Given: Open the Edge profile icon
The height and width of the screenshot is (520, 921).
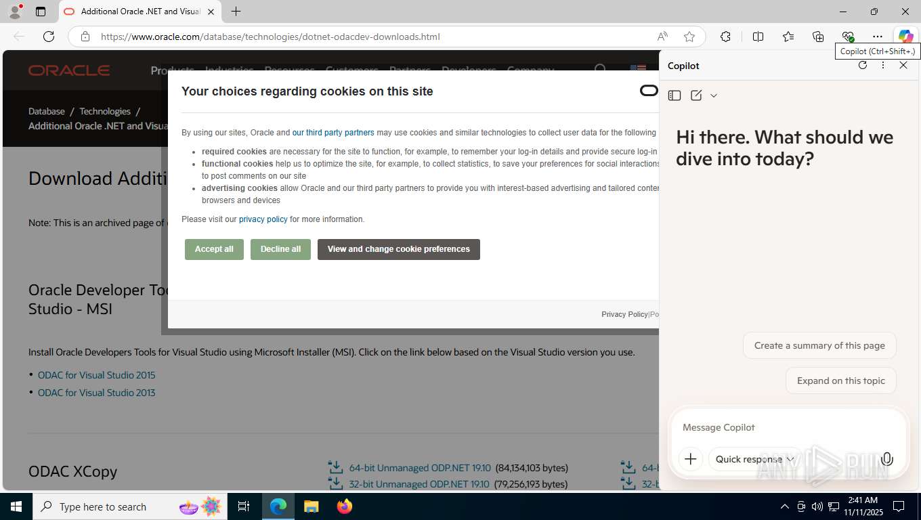Looking at the screenshot, I should (x=15, y=12).
